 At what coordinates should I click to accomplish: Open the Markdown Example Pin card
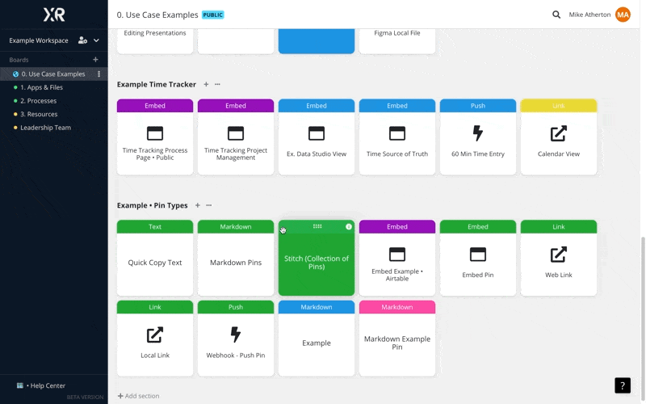point(397,339)
